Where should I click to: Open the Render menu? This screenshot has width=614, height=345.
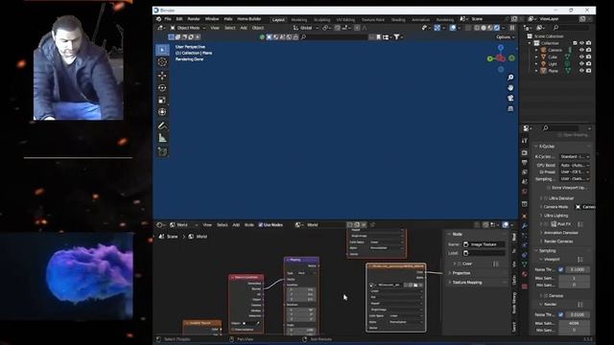click(x=194, y=19)
